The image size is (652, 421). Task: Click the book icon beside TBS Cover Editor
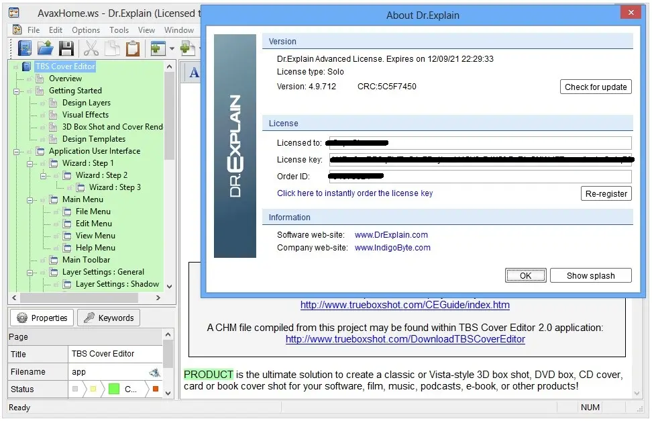[27, 66]
